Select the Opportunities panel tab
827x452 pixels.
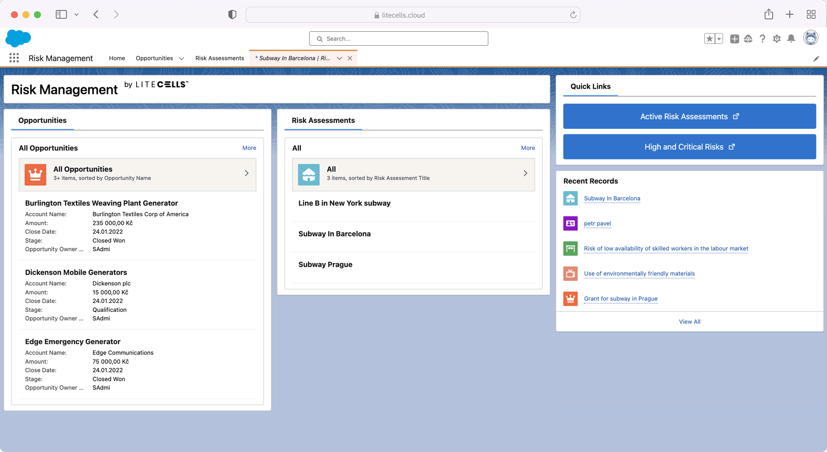click(x=43, y=120)
